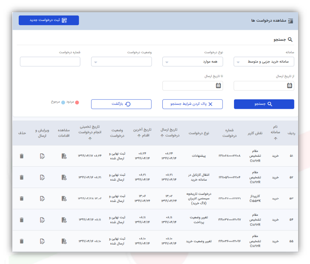Open edit and send for row ۵۱
This screenshot has width=310, height=264.
tap(42, 156)
